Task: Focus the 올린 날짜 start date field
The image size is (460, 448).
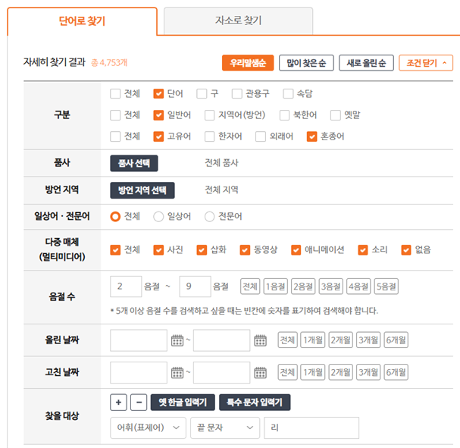Action: point(139,340)
